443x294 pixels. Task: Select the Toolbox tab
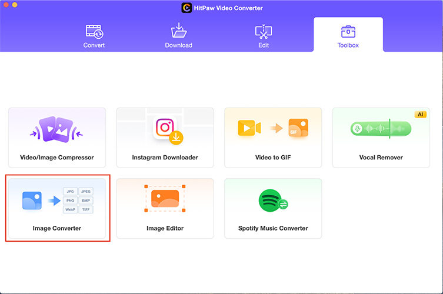[348, 35]
